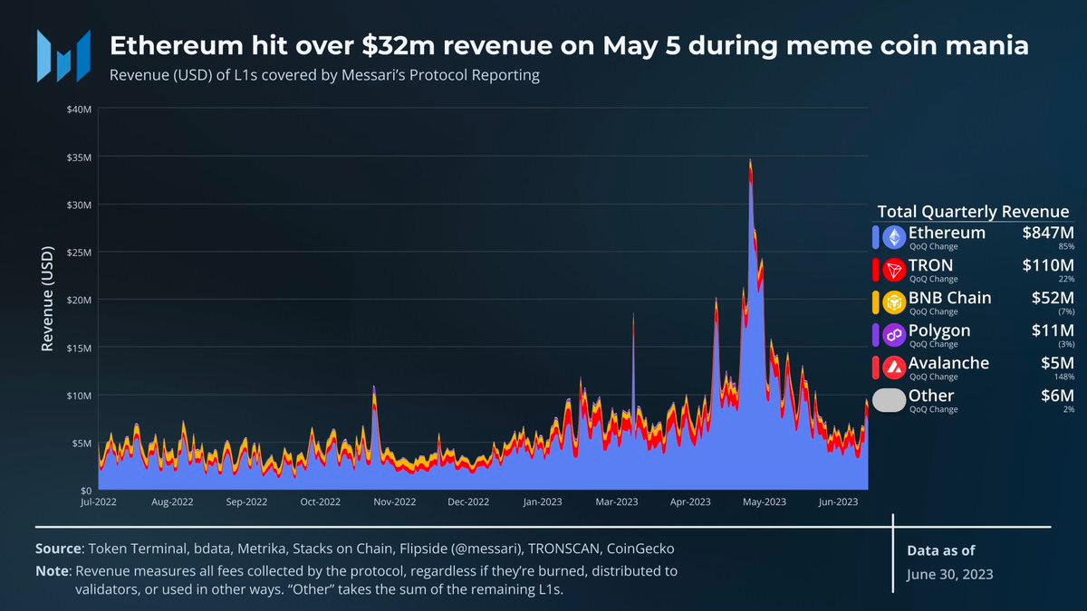The width and height of the screenshot is (1087, 611).
Task: Click the Oct-2022 x-axis label
Action: point(321,501)
